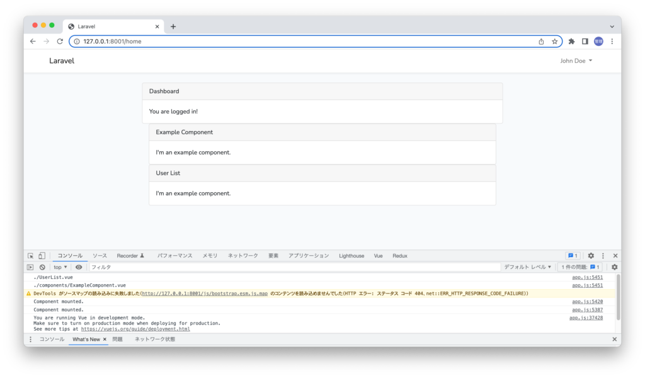Bookmark the page using the star icon

[556, 41]
